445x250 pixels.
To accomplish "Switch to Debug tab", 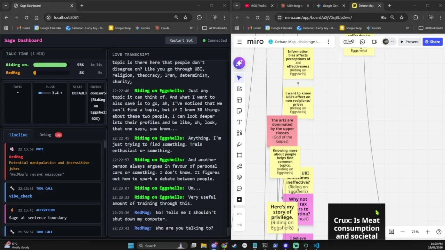I will tap(50, 135).
